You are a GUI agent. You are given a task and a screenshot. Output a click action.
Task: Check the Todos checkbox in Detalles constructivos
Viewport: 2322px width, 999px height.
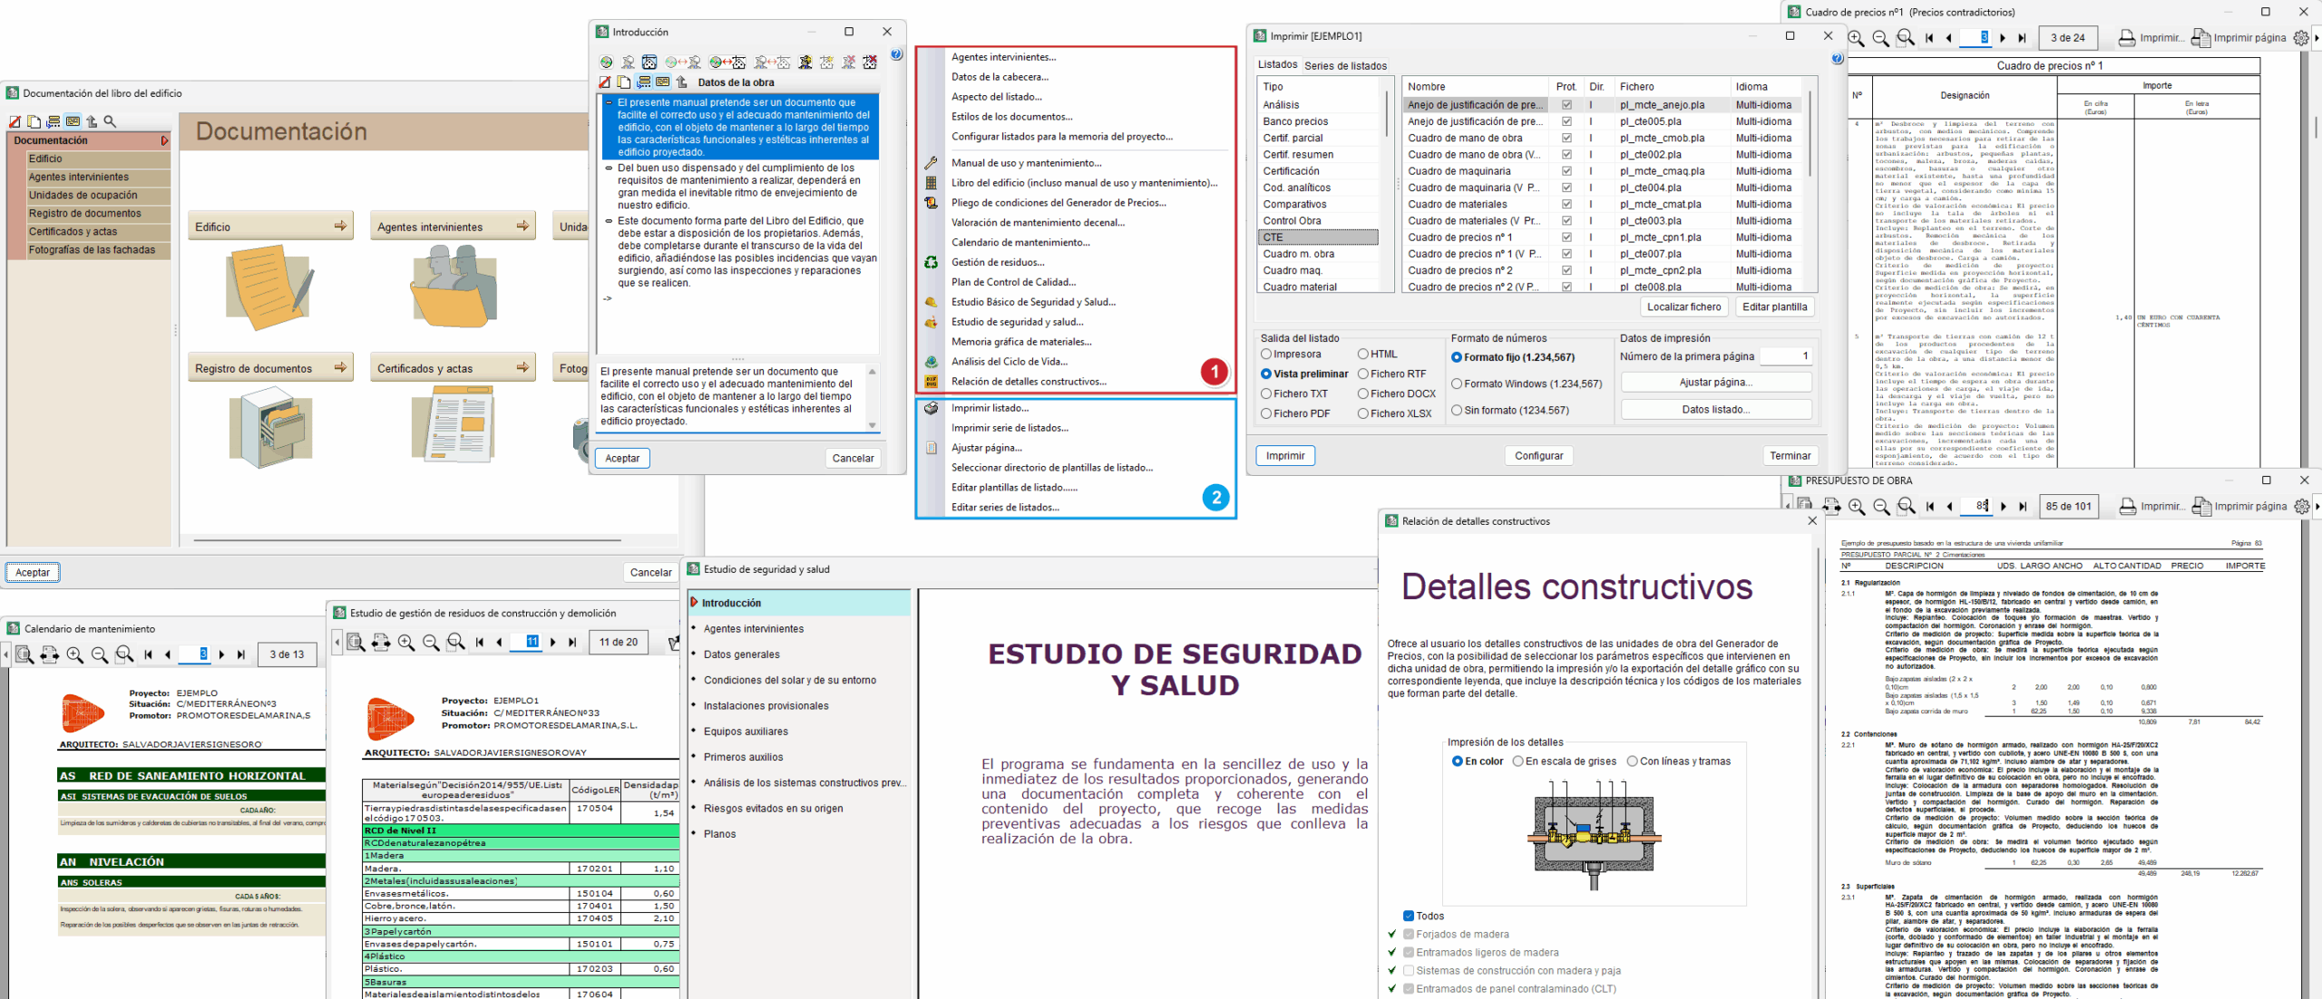coord(1409,917)
